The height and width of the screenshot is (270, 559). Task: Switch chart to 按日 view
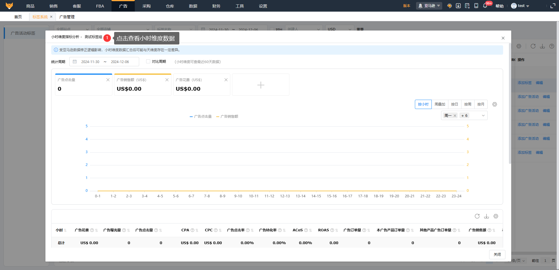[454, 104]
